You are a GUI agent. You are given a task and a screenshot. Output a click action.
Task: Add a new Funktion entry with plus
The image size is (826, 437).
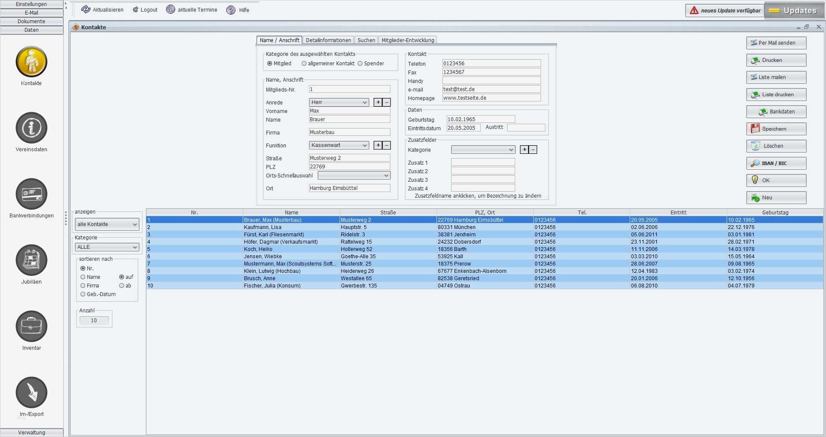(378, 145)
